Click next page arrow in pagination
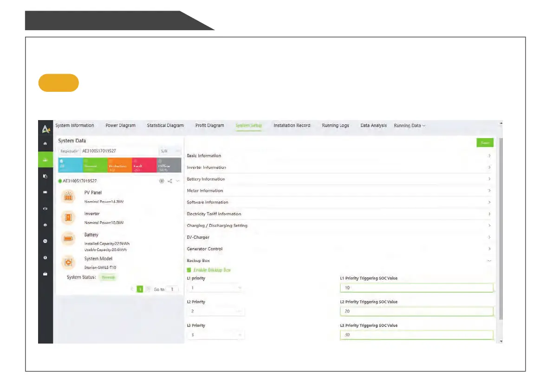This screenshot has width=553, height=389. coord(148,289)
